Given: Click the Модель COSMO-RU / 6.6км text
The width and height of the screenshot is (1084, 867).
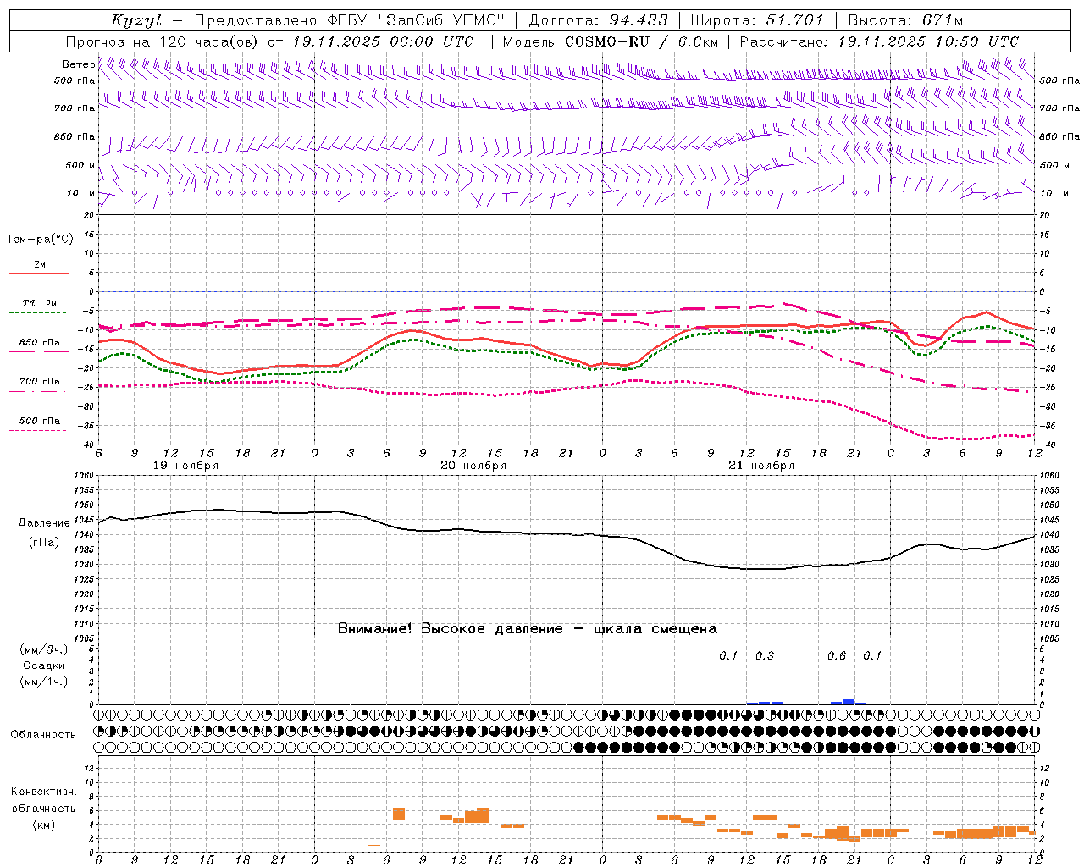Looking at the screenshot, I should click(611, 41).
